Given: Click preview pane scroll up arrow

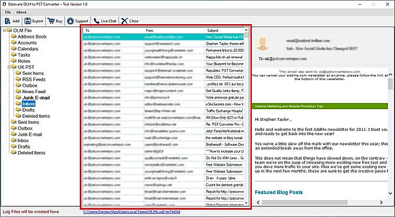Looking at the screenshot, I should pos(390,75).
